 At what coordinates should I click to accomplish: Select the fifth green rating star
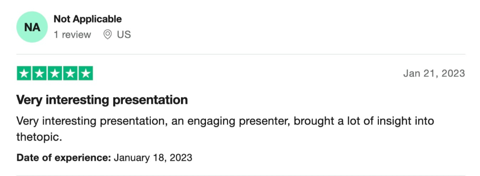coord(86,73)
